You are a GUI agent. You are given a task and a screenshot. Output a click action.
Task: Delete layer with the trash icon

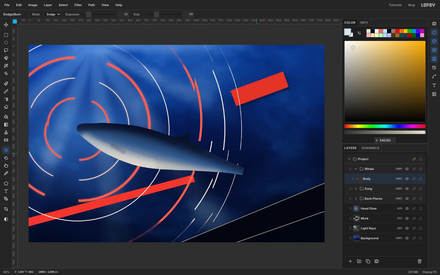(420, 261)
